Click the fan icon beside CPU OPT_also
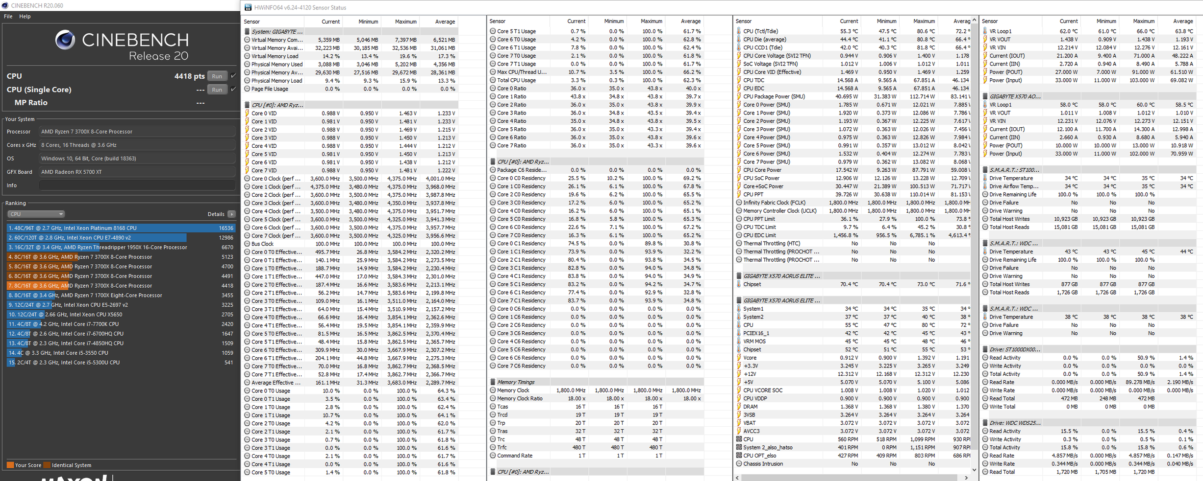 tap(739, 456)
